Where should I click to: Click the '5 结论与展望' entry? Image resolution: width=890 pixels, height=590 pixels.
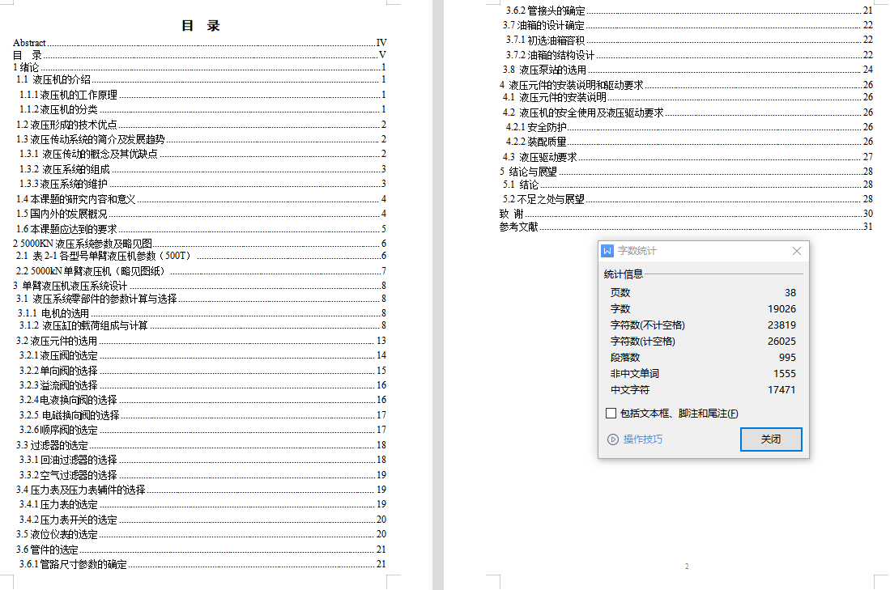click(686, 172)
